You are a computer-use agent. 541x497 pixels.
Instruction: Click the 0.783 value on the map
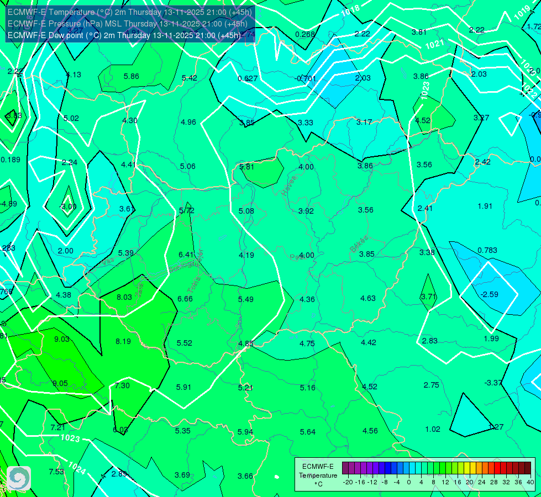(x=487, y=250)
